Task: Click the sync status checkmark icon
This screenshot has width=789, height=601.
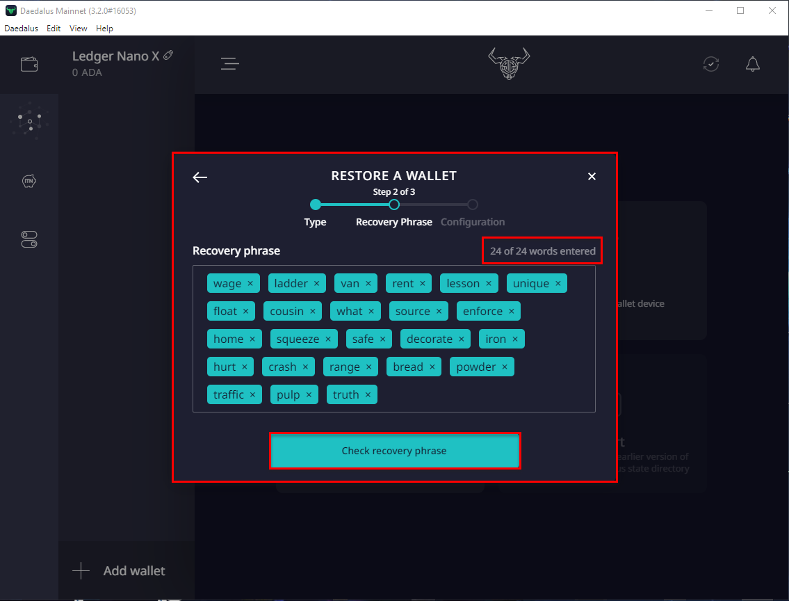Action: tap(710, 64)
